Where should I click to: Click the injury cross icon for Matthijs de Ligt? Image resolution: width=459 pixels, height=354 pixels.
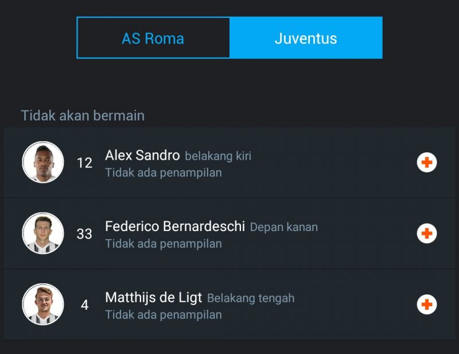426,304
